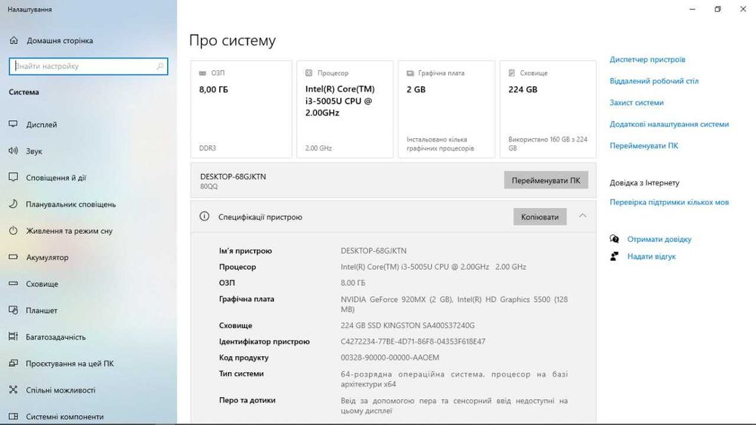Open Віддалений робочий стіл link
756x425 pixels.
tap(654, 81)
